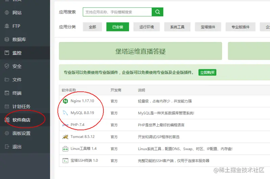This screenshot has height=179, width=270.
Task: Click 官方 in the Tomcat row
Action: point(114,137)
